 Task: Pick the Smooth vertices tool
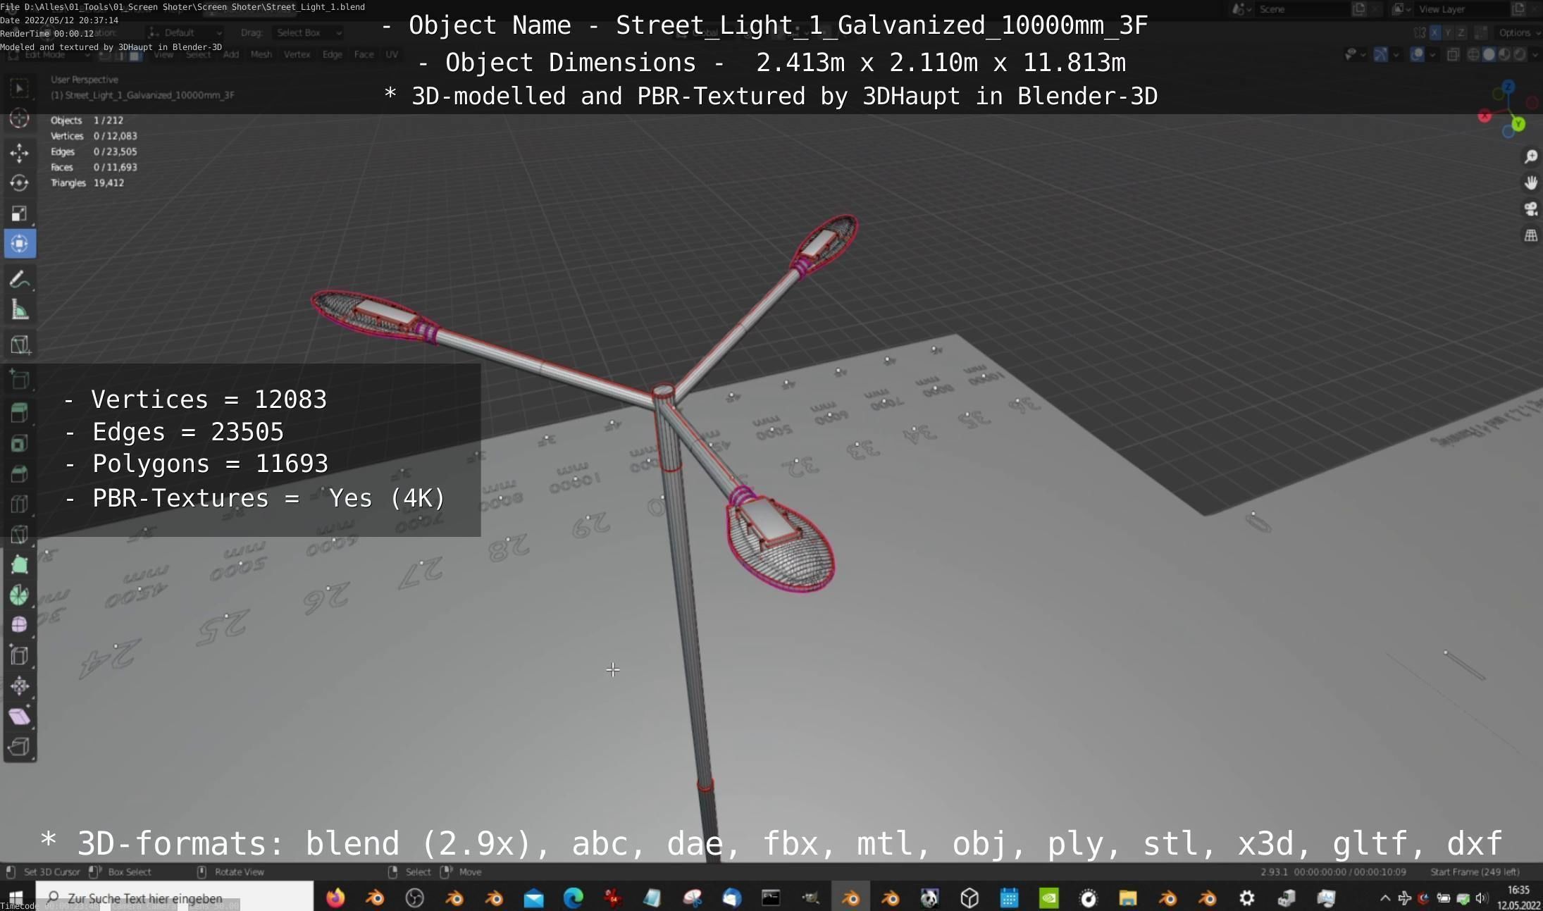tap(19, 625)
